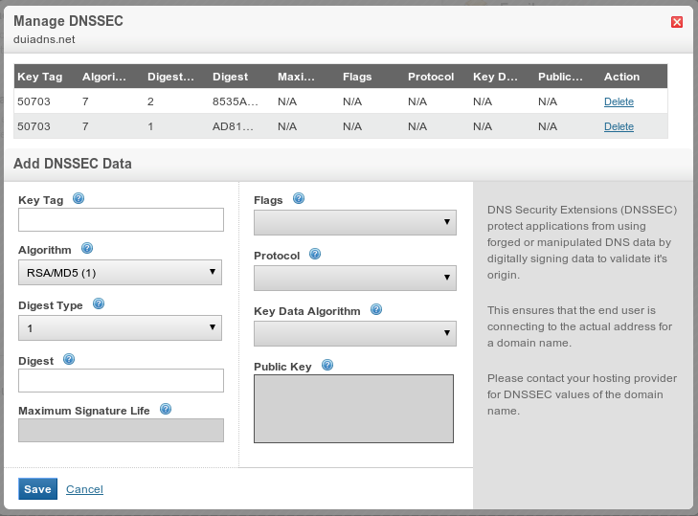Click the Digest… type column header
This screenshot has height=516, width=698.
[x=171, y=77]
